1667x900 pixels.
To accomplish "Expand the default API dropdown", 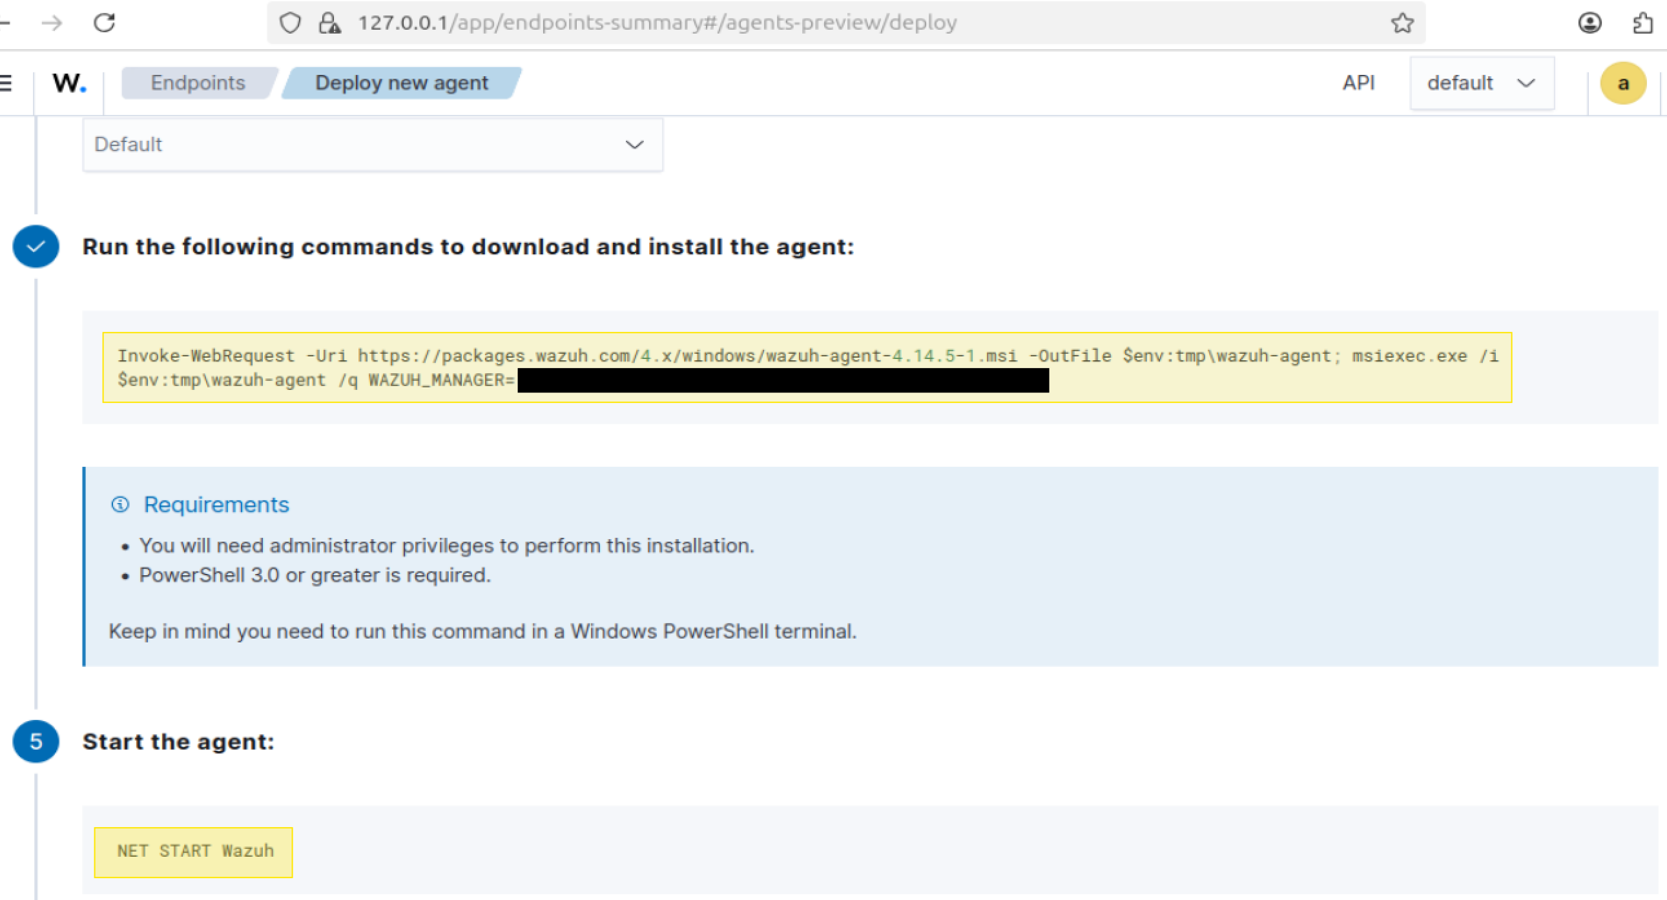I will tap(1482, 83).
